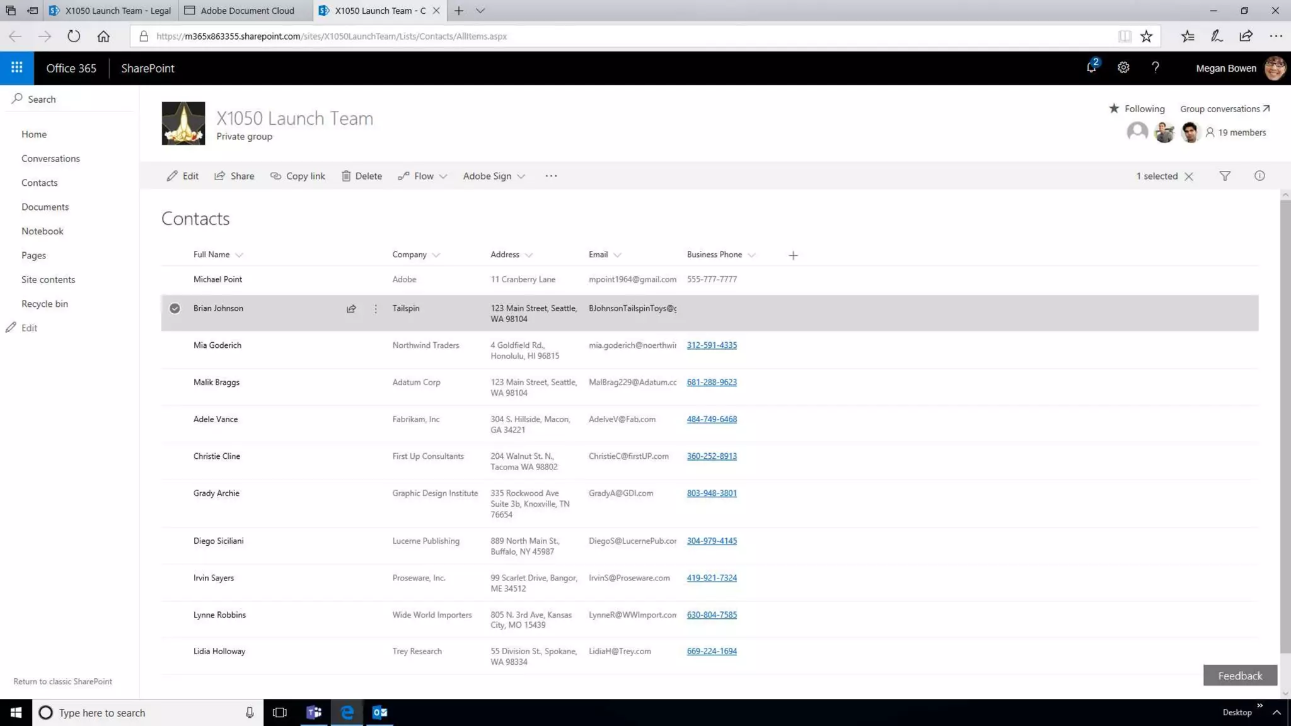This screenshot has width=1291, height=726.
Task: Click Mia Goderich's phone number link
Action: click(712, 345)
